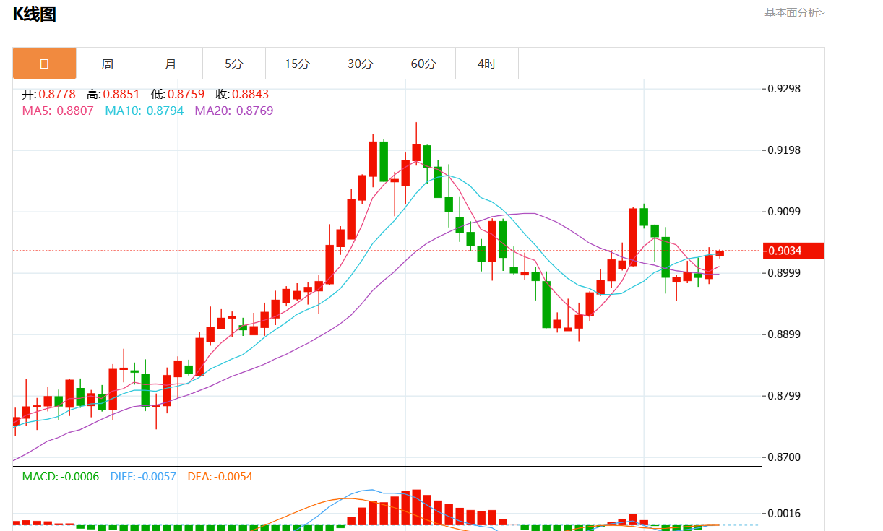Viewport: 883px width, 531px height.
Task: Open the 基本面分析 link
Action: pyautogui.click(x=795, y=12)
